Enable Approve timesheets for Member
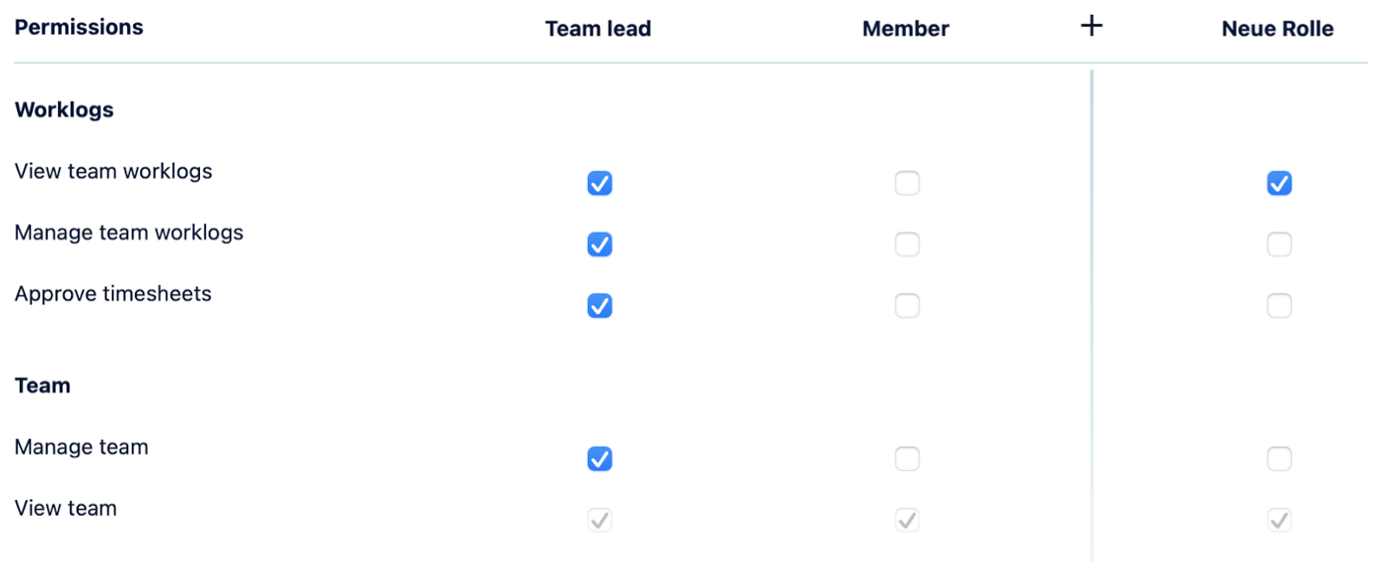This screenshot has height=573, width=1389. [x=907, y=306]
